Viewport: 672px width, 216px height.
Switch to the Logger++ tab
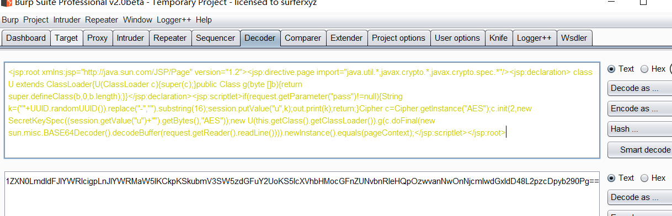(534, 38)
